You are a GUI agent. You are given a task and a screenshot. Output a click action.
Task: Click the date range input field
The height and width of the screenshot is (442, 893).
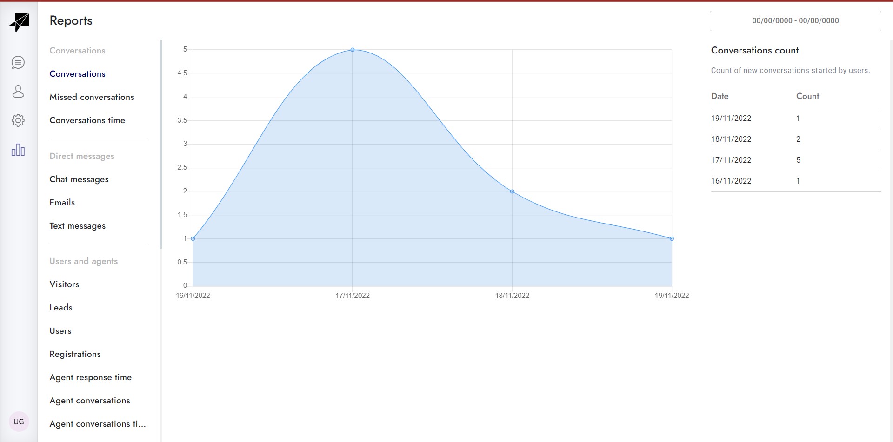coord(795,21)
